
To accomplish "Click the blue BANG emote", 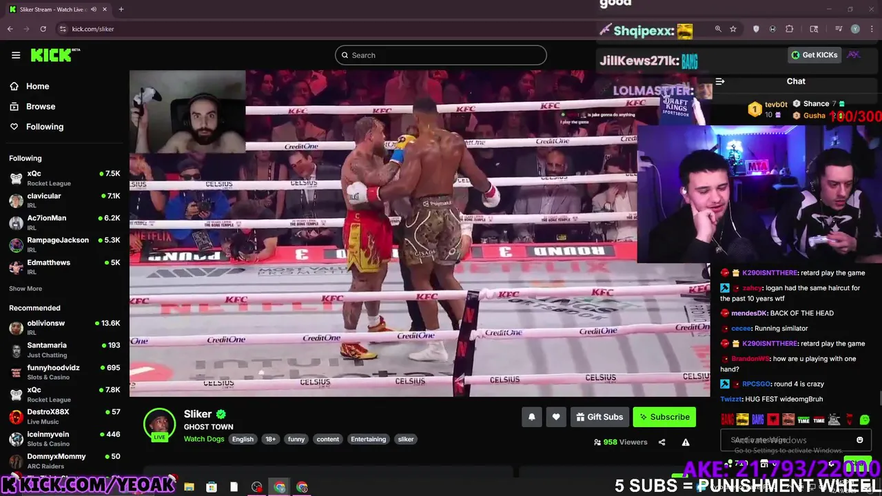I will pyautogui.click(x=757, y=420).
